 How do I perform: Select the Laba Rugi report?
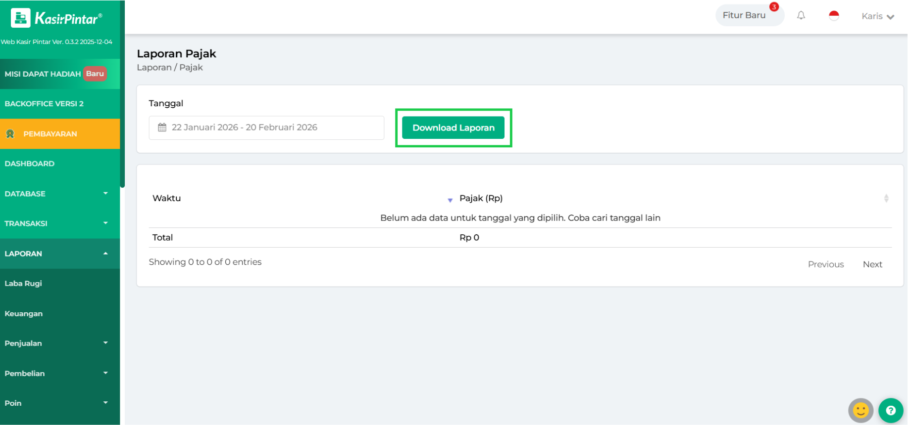23,283
